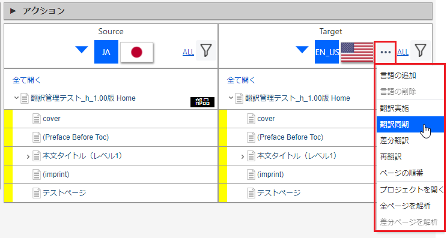The image size is (447, 238).
Task: Click Source 全て開く link
Action: tap(26, 80)
